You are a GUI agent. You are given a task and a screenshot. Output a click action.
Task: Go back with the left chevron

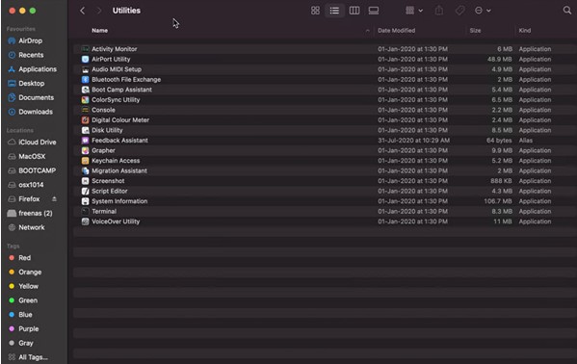[x=83, y=11]
